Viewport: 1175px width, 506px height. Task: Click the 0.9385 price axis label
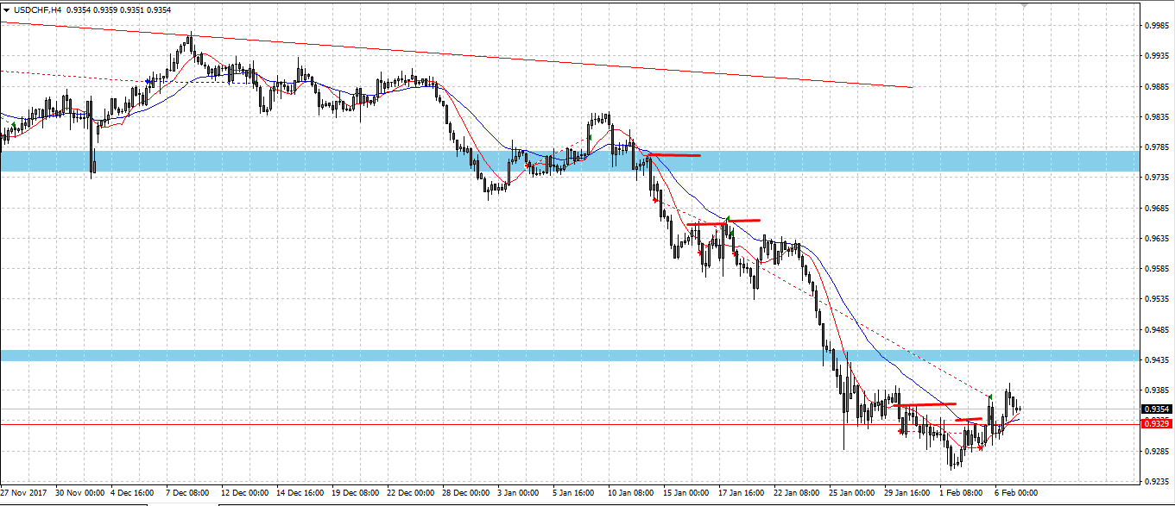pos(1157,390)
